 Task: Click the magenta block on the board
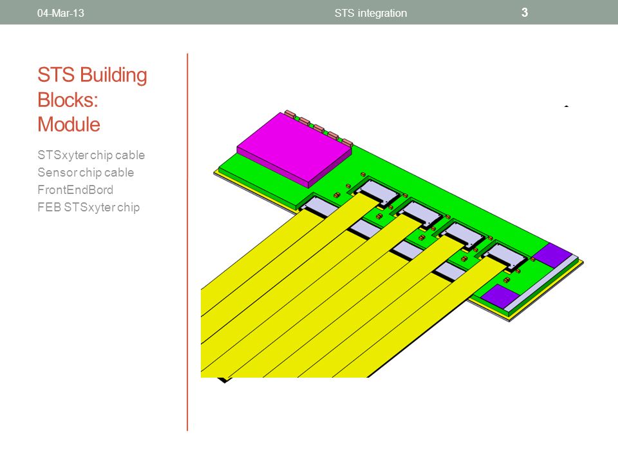point(294,150)
